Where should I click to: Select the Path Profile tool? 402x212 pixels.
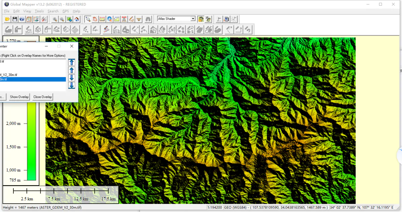click(117, 19)
